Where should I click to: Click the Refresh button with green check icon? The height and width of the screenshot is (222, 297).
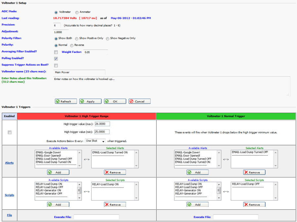pyautogui.click(x=65, y=101)
